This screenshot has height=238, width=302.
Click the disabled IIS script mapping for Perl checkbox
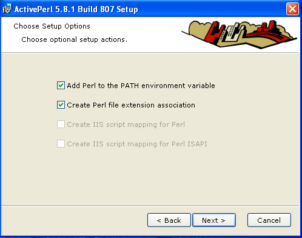click(61, 124)
